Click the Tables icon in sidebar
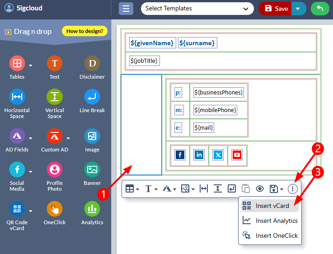Screen dimensions: 333x254 pyautogui.click(x=17, y=64)
